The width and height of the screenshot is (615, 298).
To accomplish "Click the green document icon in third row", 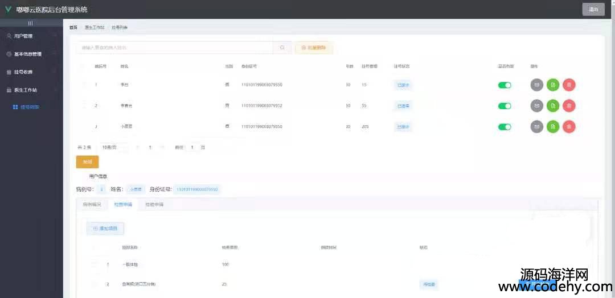I will pyautogui.click(x=552, y=126).
